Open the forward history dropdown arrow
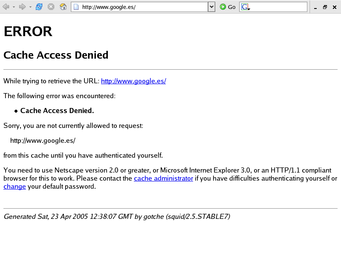This screenshot has height=255, width=341. coord(30,7)
